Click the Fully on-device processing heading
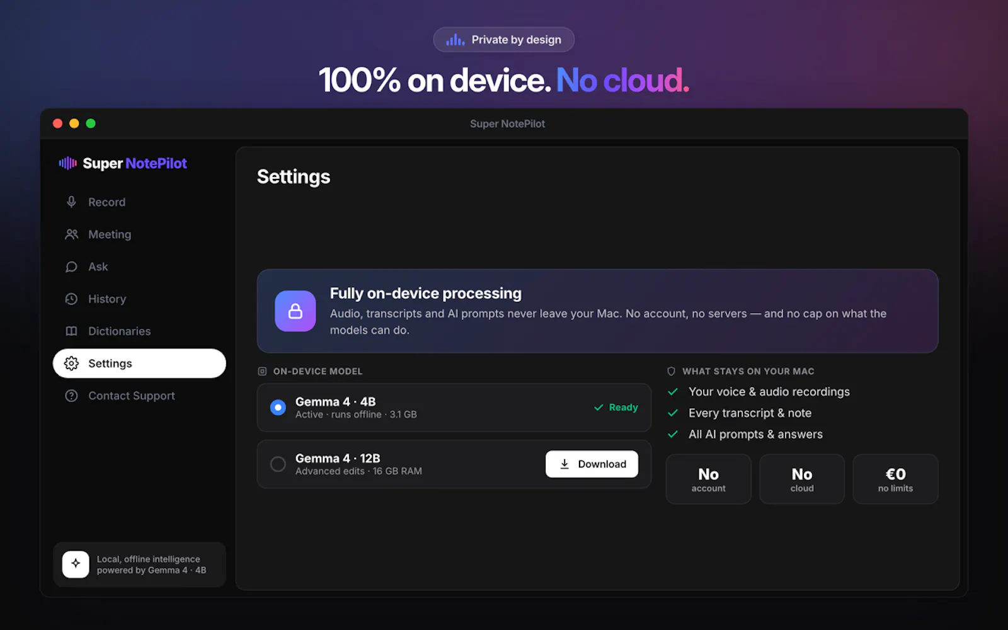Image resolution: width=1008 pixels, height=630 pixels. coord(426,294)
